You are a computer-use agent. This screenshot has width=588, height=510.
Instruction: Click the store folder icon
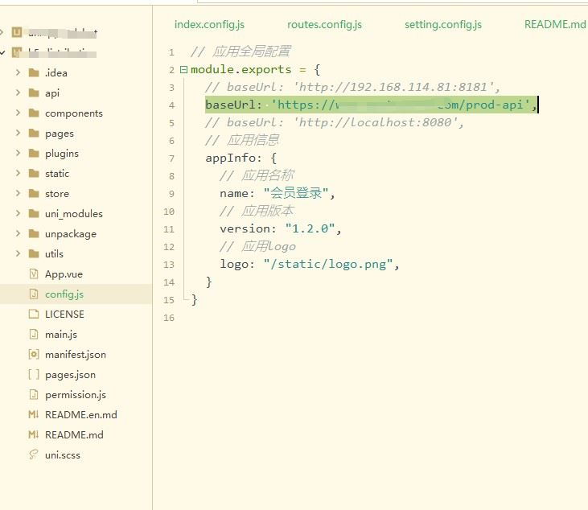click(34, 194)
